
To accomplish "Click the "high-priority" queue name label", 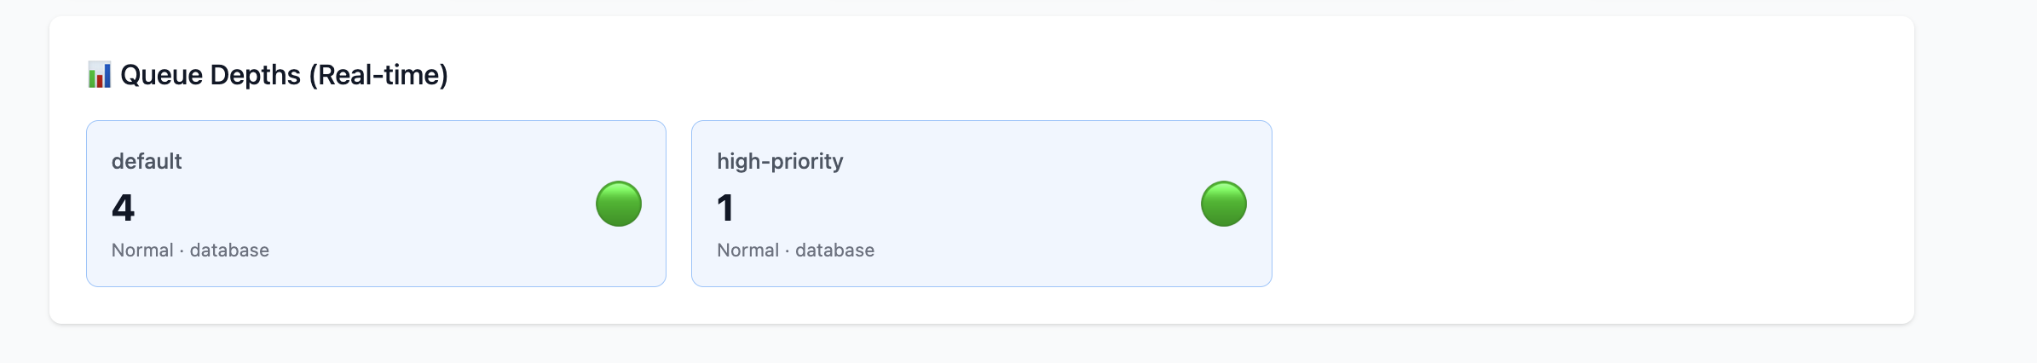I will click(x=780, y=161).
